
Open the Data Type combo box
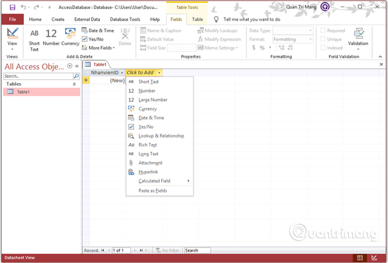292,30
